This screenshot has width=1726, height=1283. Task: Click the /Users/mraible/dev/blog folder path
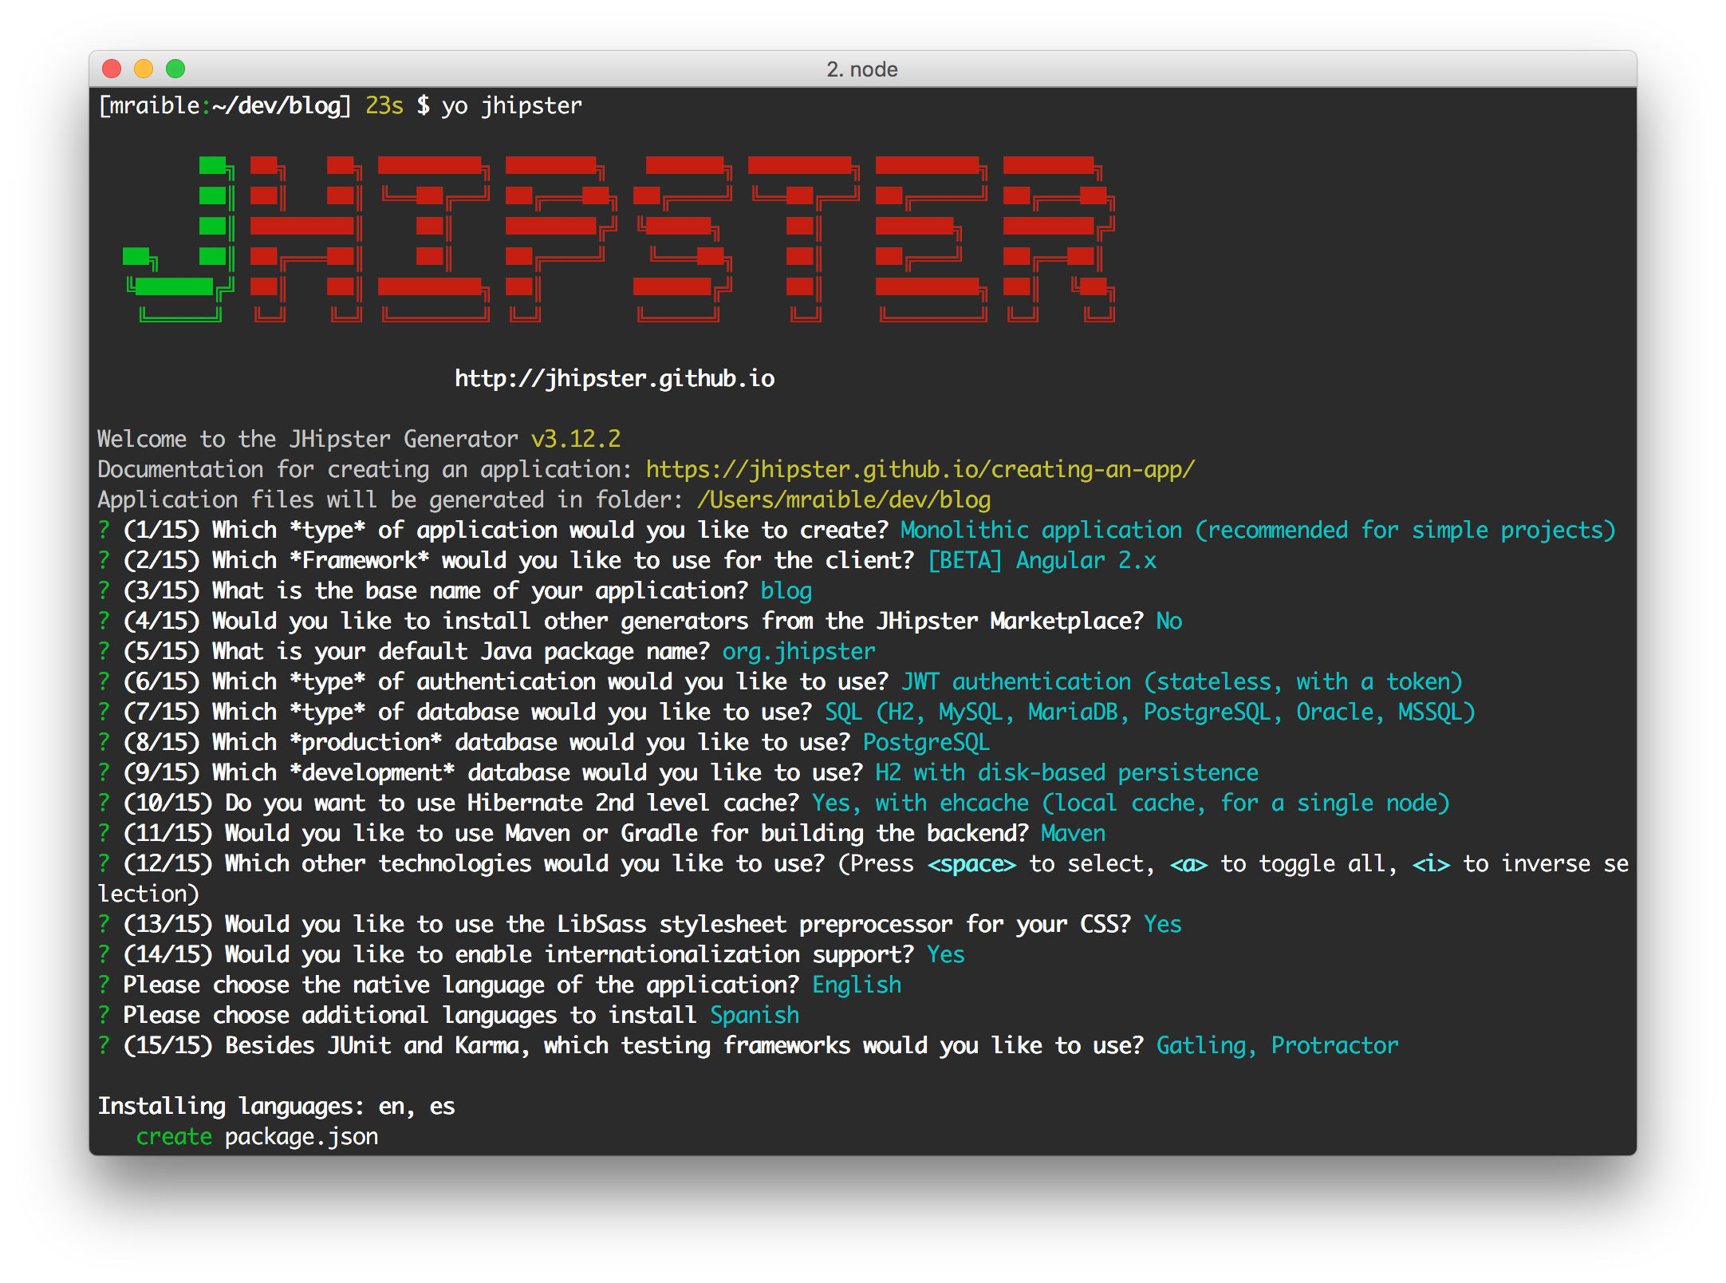pos(843,499)
